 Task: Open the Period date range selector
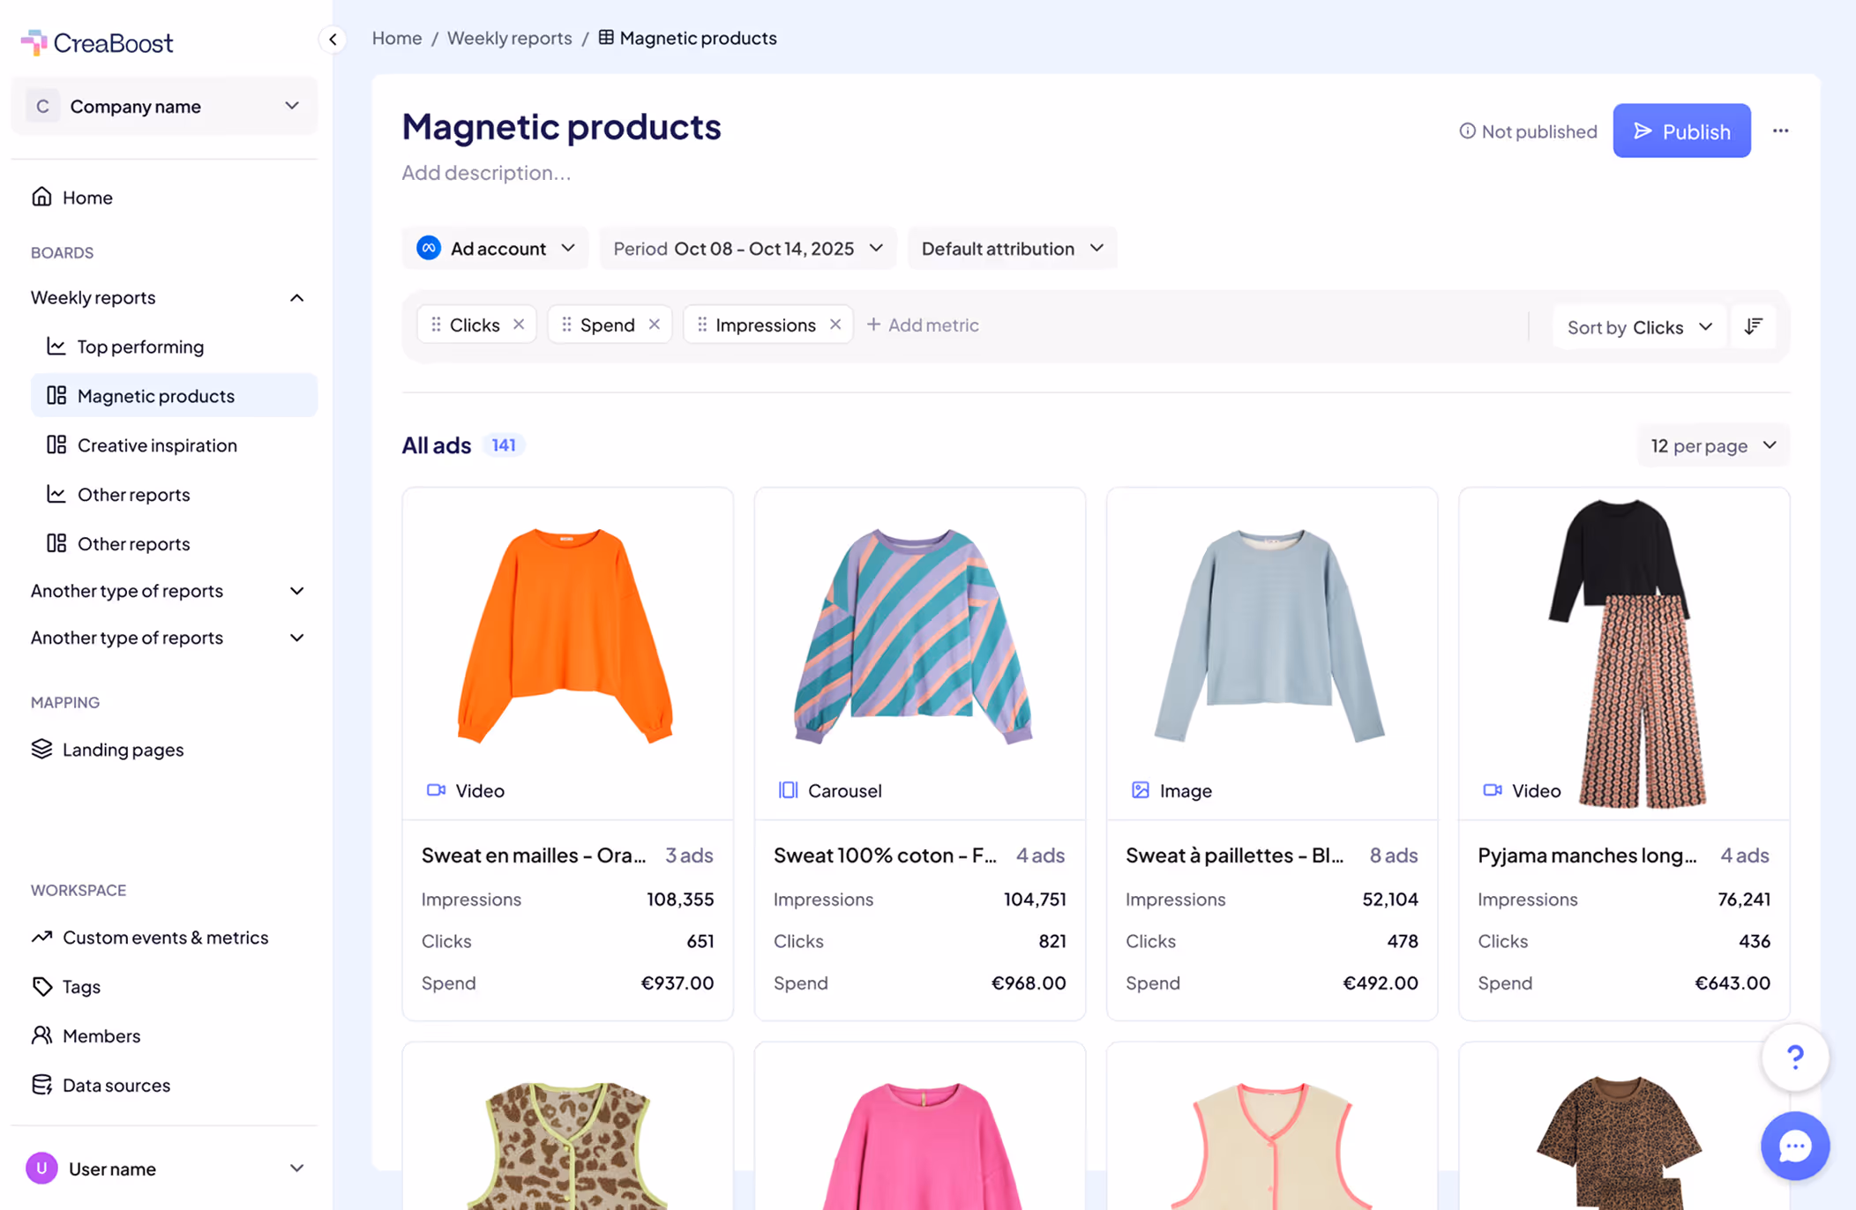[747, 248]
